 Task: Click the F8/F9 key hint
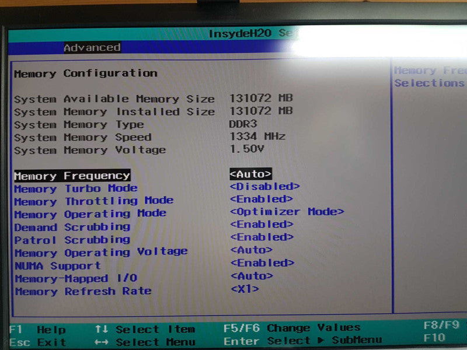coord(441,325)
